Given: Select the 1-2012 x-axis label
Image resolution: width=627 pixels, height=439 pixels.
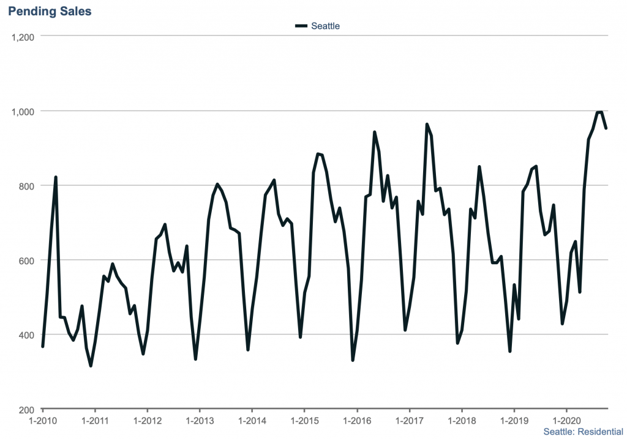Looking at the screenshot, I should 147,421.
